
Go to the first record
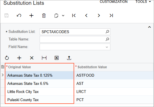pyautogui.click(x=74, y=15)
